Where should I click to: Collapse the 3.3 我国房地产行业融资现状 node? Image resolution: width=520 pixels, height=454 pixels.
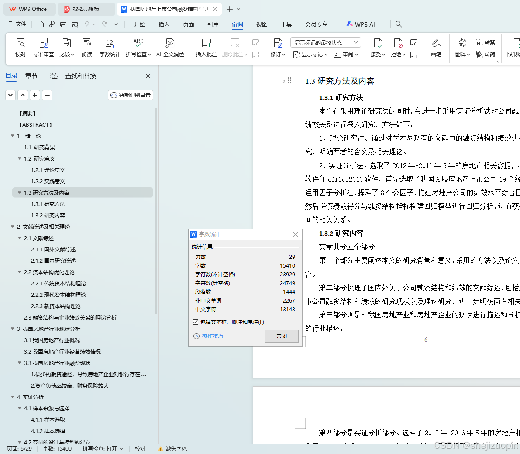(x=19, y=363)
